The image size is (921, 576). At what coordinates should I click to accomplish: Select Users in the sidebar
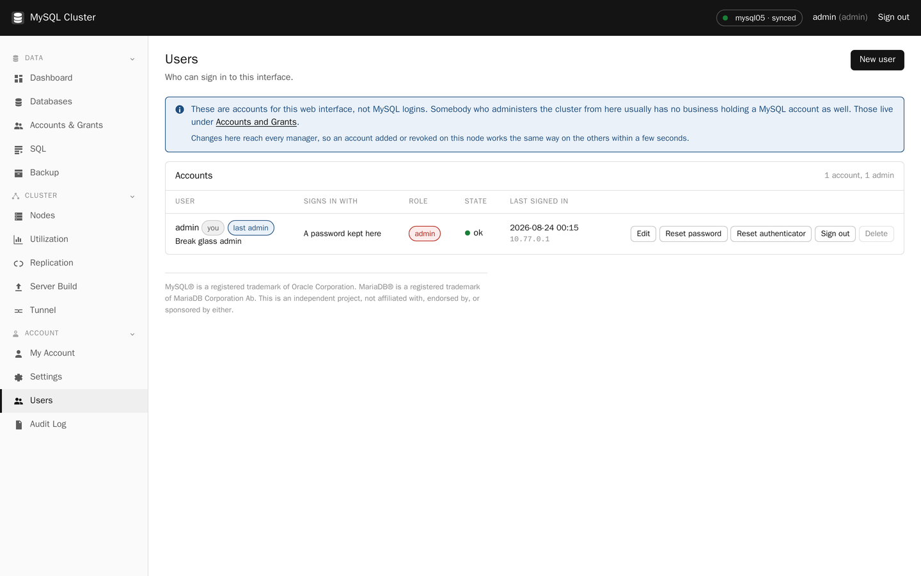click(x=74, y=401)
